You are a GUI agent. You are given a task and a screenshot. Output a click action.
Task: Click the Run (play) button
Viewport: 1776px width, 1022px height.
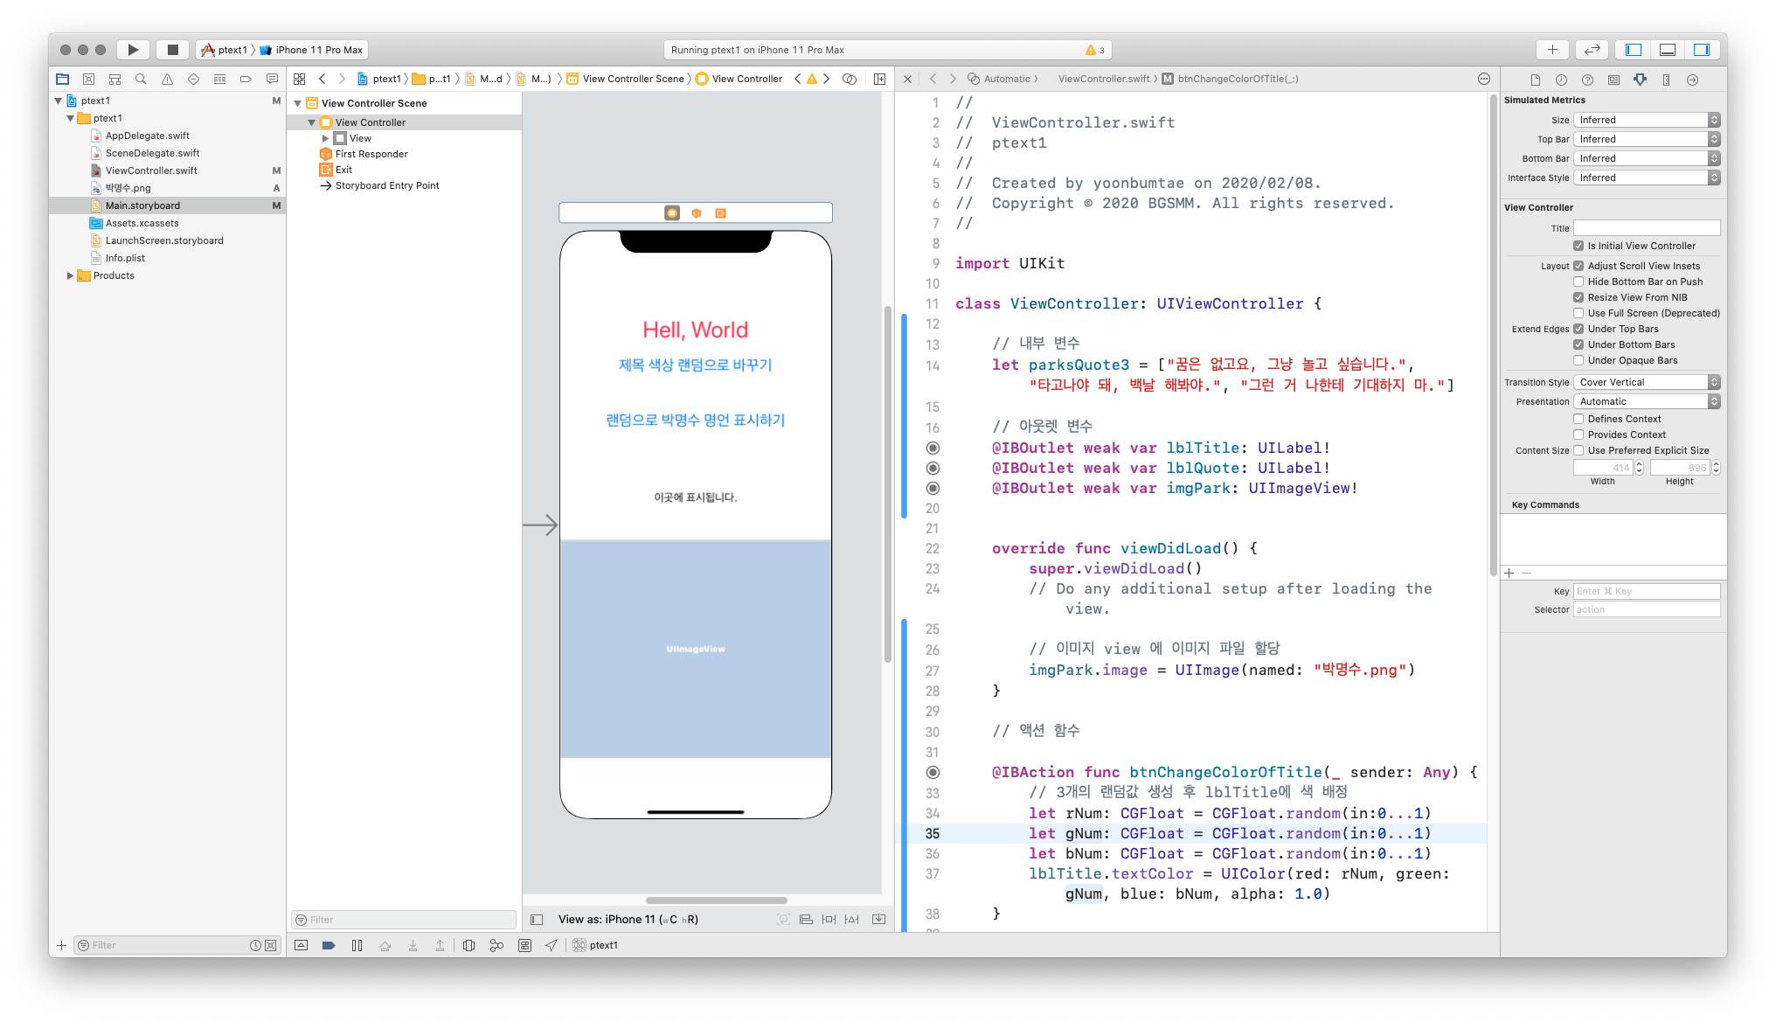point(133,50)
